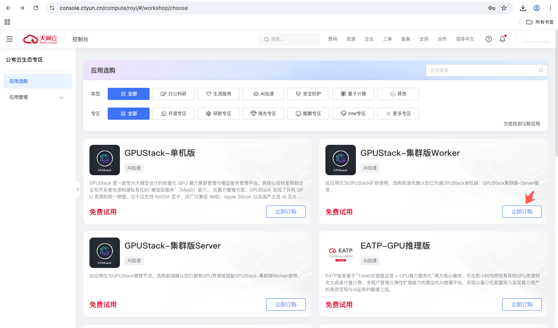Open the browser three-dot menu
The height and width of the screenshot is (328, 558).
550,8
